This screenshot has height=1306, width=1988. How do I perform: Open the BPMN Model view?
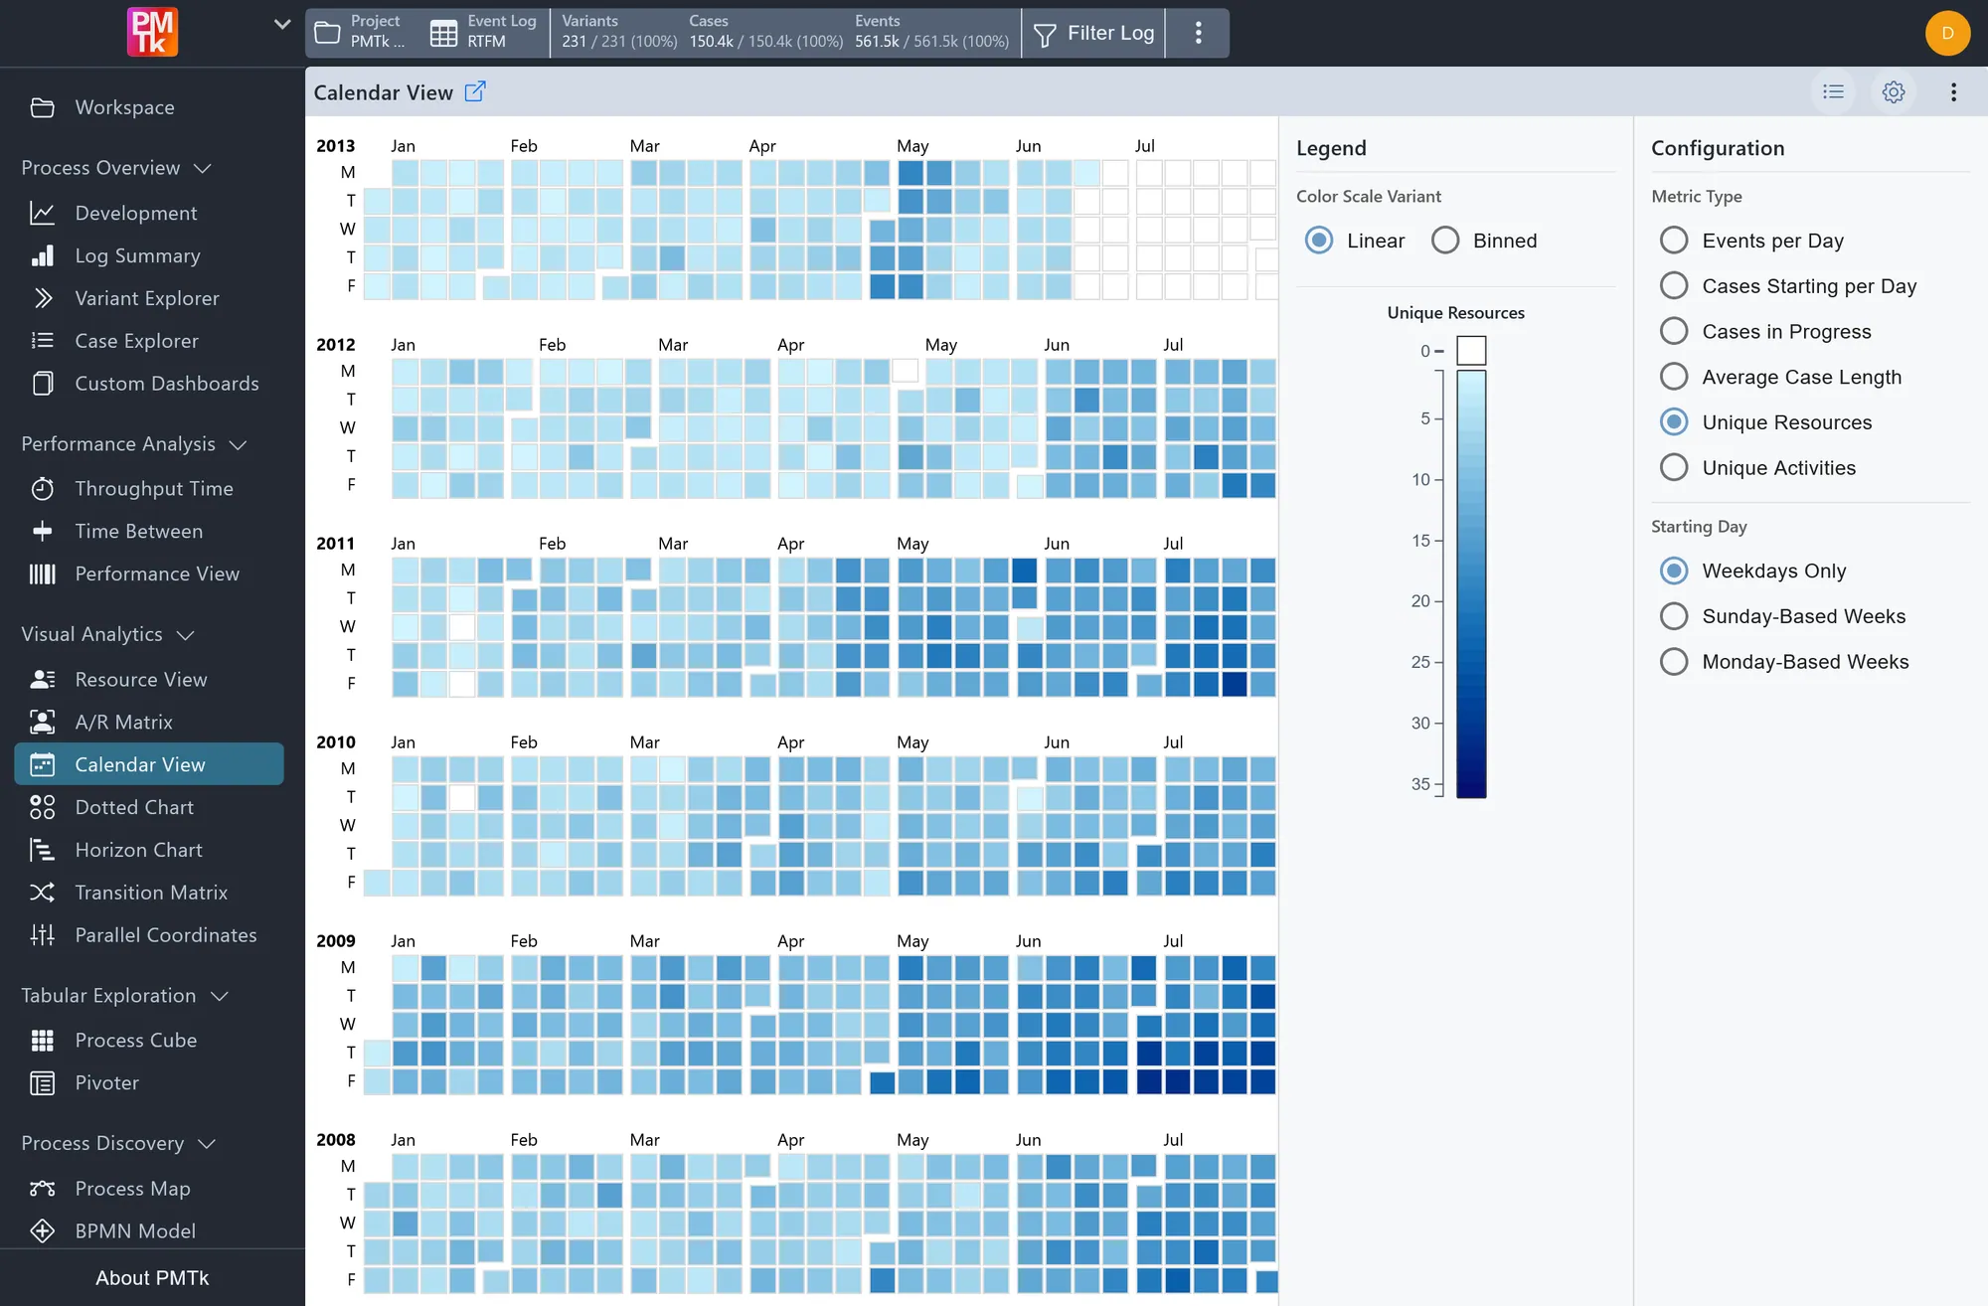click(x=149, y=1230)
